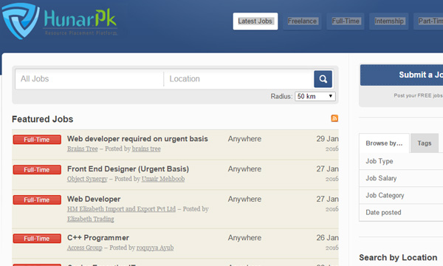
Task: Switch to the Browse by... tab
Action: (x=384, y=143)
